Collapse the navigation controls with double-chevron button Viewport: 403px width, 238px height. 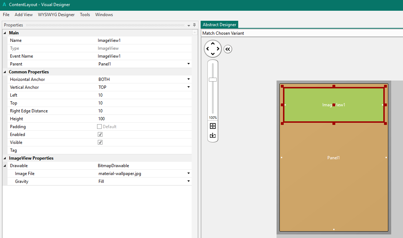pos(228,49)
